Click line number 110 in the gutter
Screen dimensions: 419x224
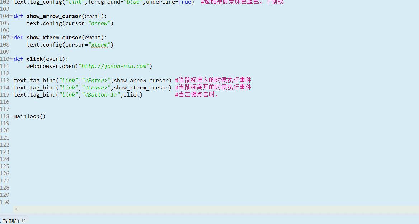point(5,59)
